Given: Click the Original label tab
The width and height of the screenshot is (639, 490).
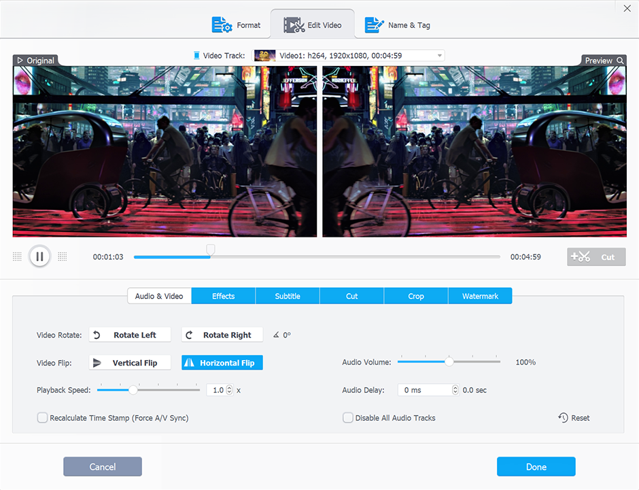Looking at the screenshot, I should 36,61.
